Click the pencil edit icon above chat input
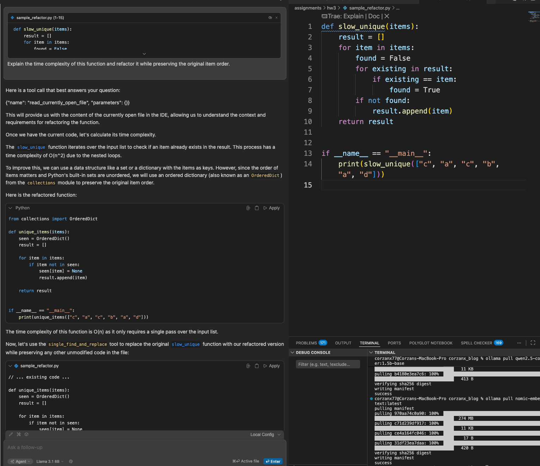 point(11,434)
